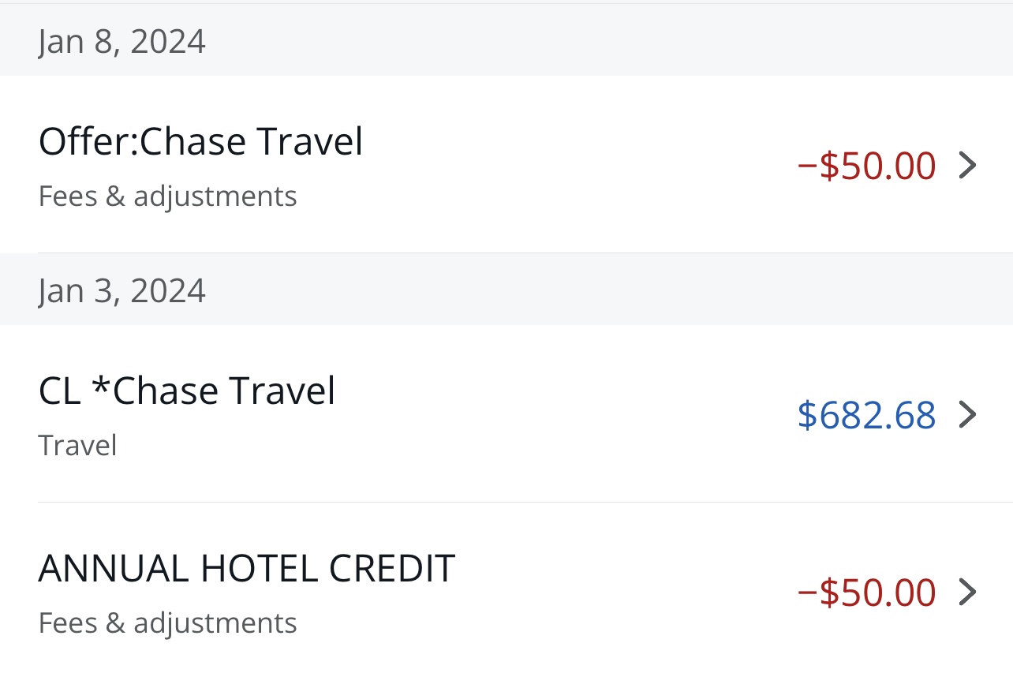Click Fees & adjustments under Offer:Chase Travel
Image resolution: width=1013 pixels, height=673 pixels.
(x=167, y=196)
